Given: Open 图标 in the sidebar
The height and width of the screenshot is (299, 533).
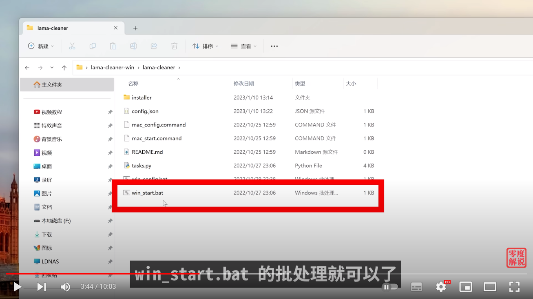Looking at the screenshot, I should [x=43, y=248].
